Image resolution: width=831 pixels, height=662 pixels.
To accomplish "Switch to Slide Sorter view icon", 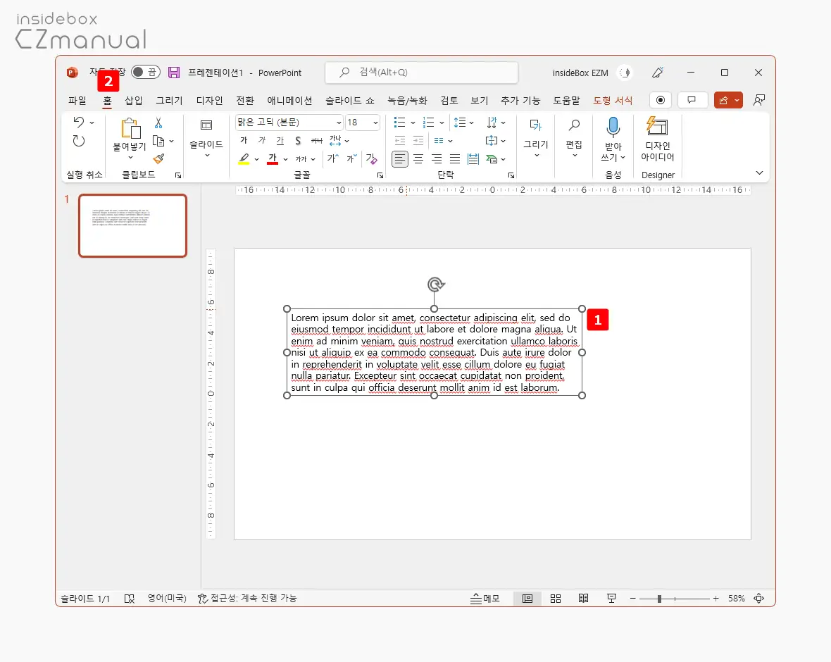I will tap(556, 599).
